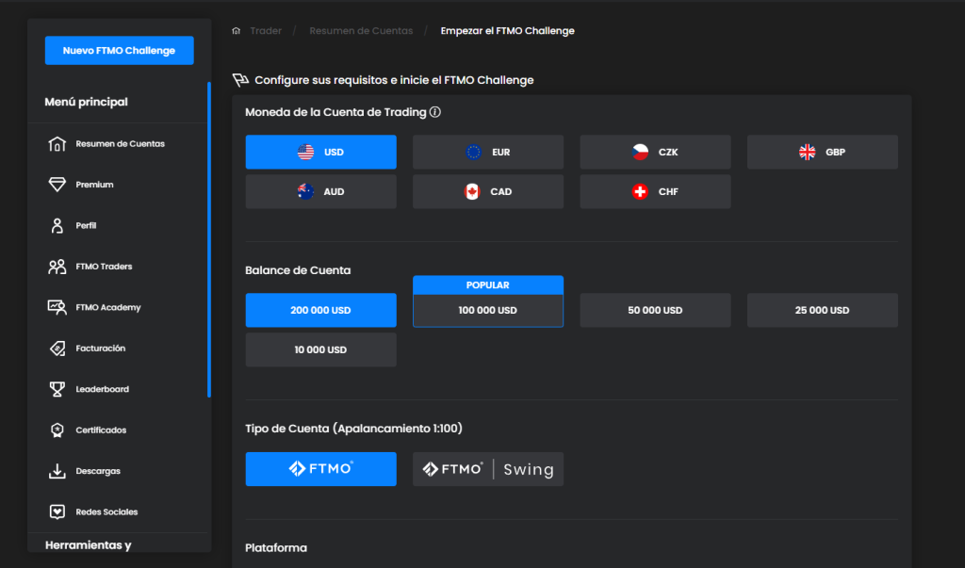965x568 pixels.
Task: Click the sidebar vertical scrollbar
Action: coord(209,240)
